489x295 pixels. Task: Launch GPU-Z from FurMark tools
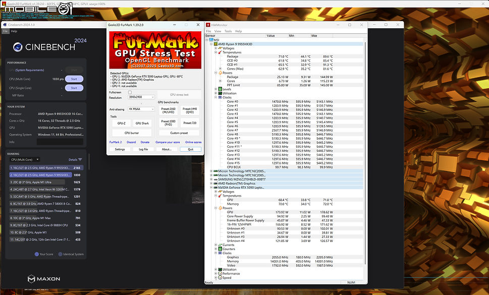tap(121, 124)
